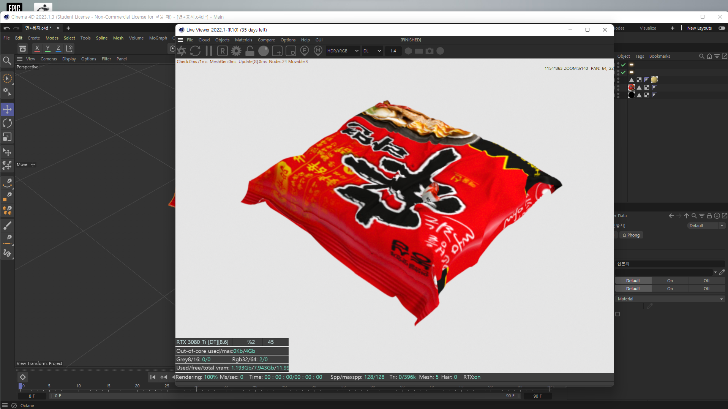Click the Object Manager search icon
728x409 pixels.
click(701, 56)
